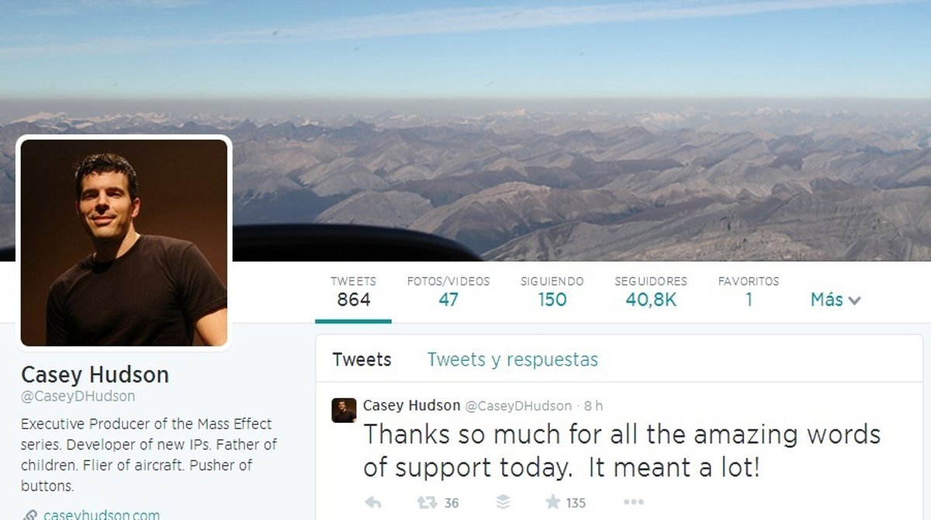This screenshot has width=931, height=520.
Task: Expand the Más dropdown
Action: 836,300
